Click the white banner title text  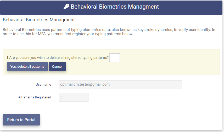[115, 7]
